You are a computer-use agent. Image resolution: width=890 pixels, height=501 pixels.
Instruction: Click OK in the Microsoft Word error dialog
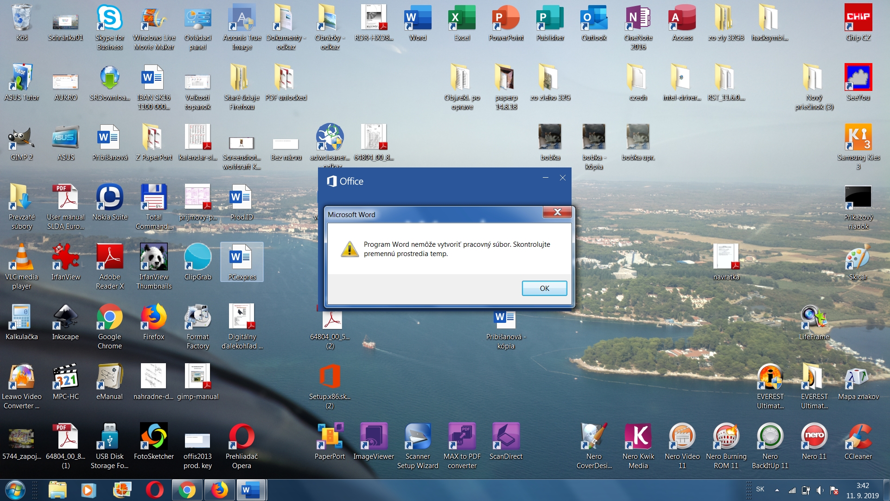click(544, 288)
